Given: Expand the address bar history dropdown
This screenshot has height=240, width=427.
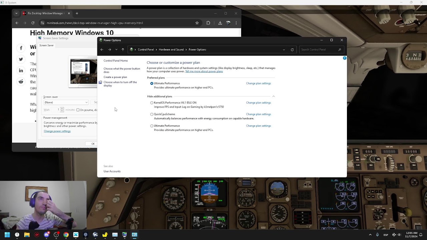Looking at the screenshot, I should (x=284, y=50).
